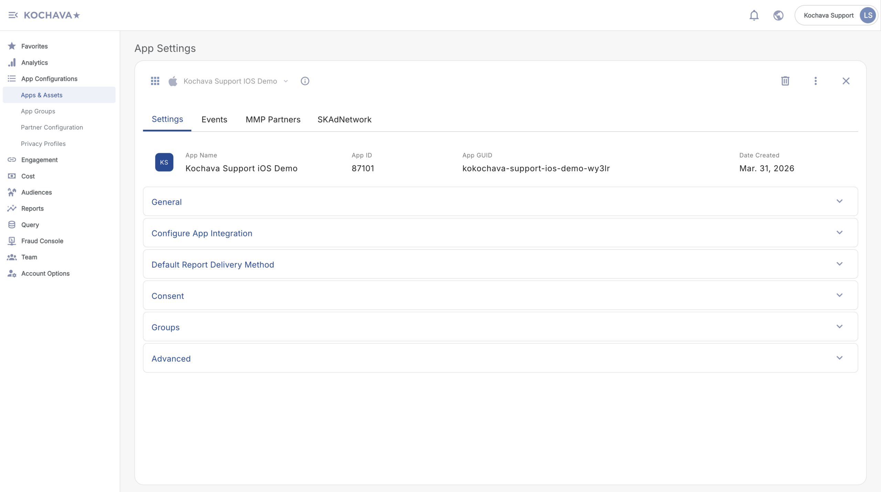Expand the General section

click(x=500, y=201)
